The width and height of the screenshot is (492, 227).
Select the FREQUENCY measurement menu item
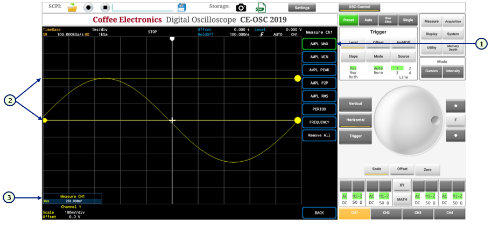click(319, 122)
